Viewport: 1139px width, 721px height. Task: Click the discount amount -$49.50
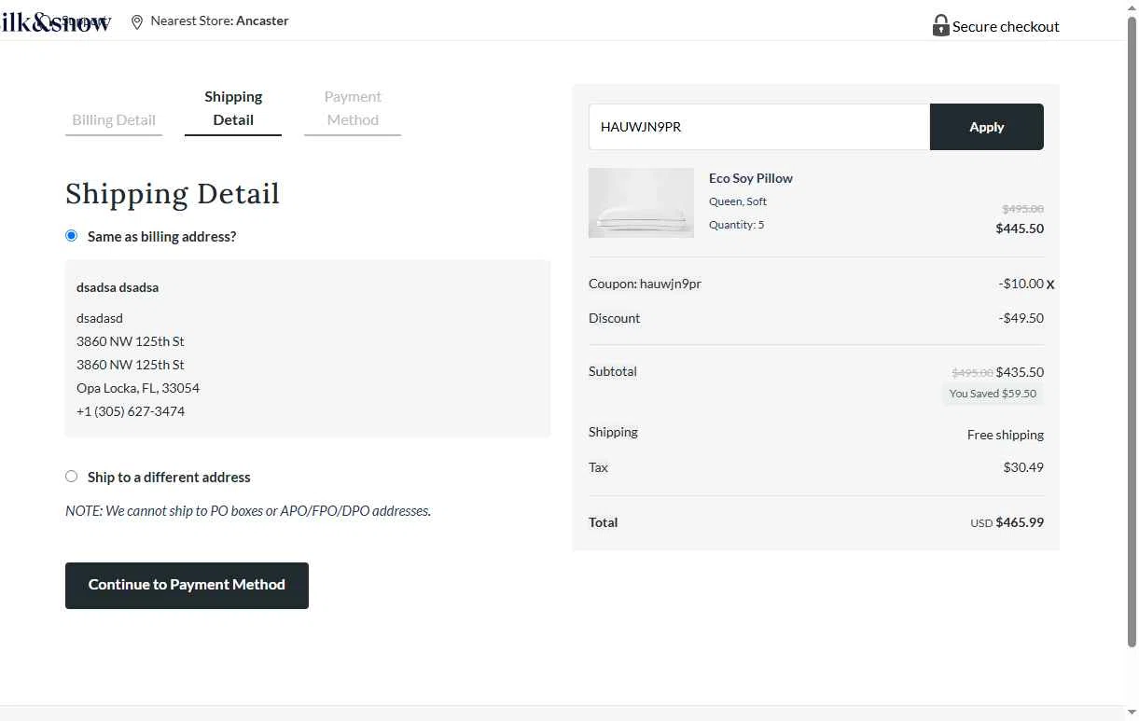click(x=1021, y=318)
